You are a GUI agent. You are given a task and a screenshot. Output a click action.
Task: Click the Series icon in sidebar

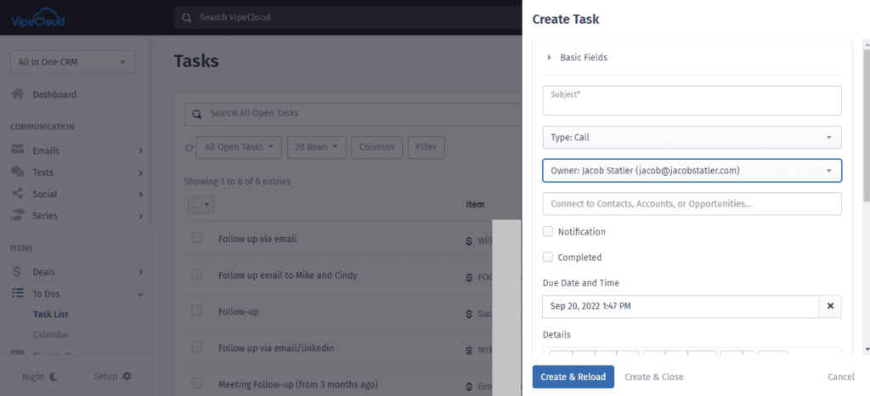pos(18,216)
